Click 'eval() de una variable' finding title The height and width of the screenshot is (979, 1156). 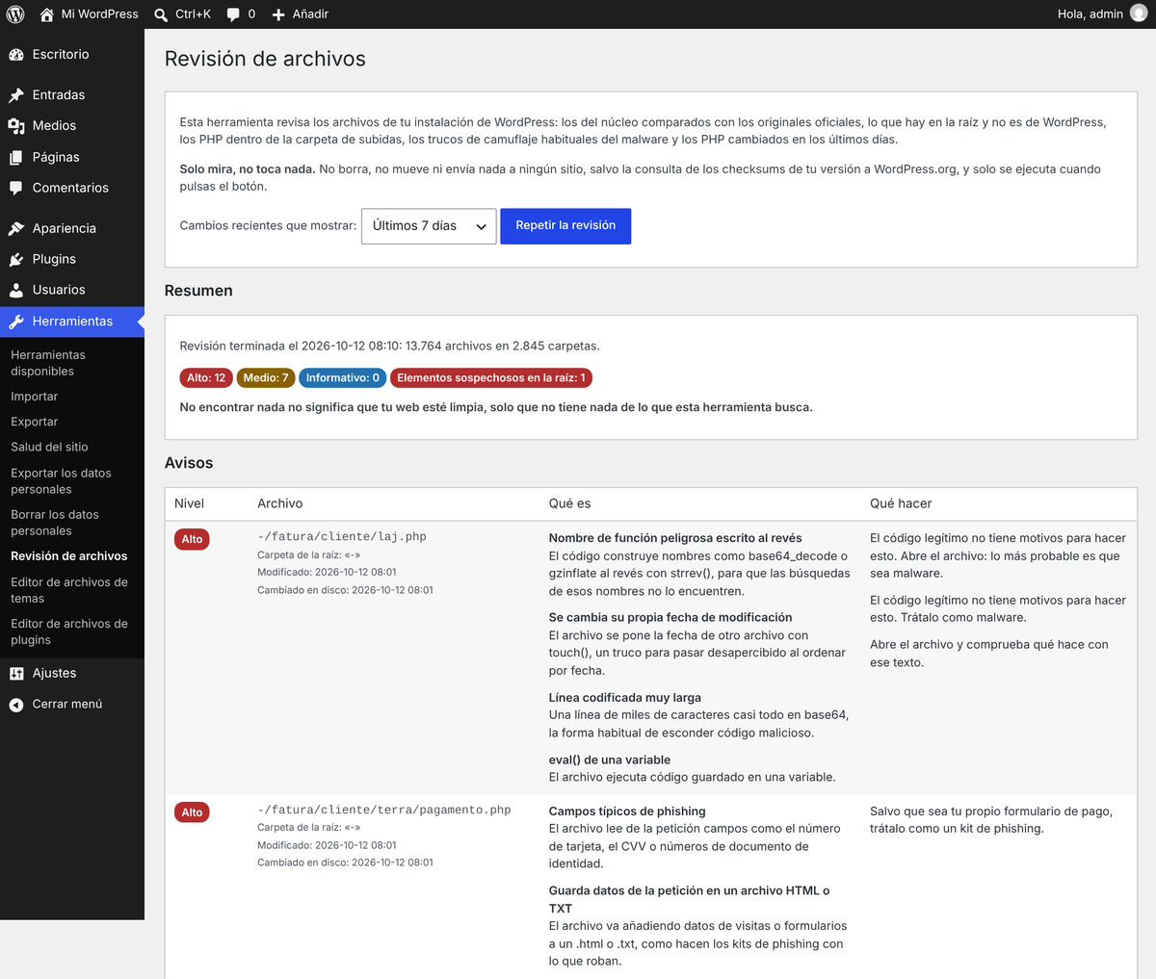tap(610, 760)
